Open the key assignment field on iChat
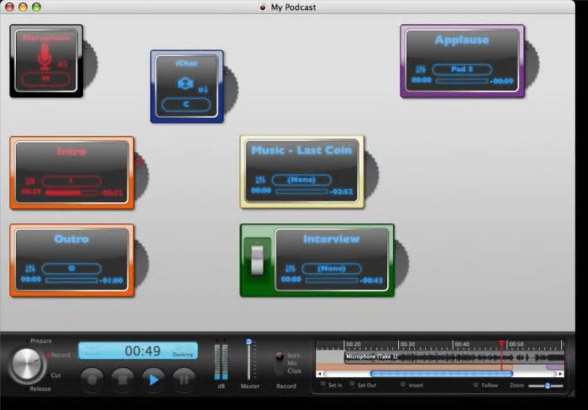The image size is (588, 410). (x=186, y=105)
